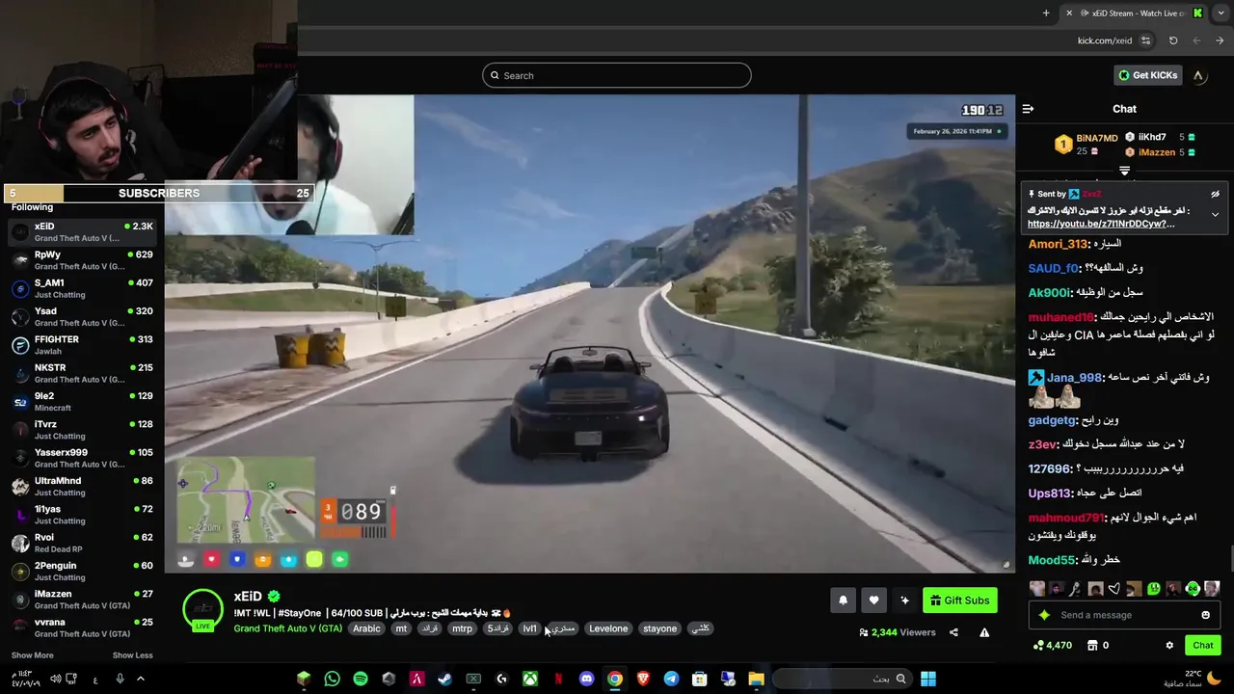
Task: Open Steam from the taskbar
Action: (444, 679)
